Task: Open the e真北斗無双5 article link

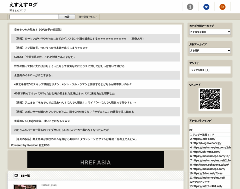Action: pos(73,84)
